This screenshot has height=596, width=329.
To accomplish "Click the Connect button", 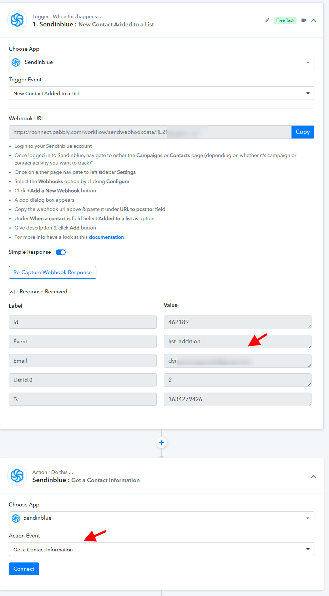I will pos(24,569).
